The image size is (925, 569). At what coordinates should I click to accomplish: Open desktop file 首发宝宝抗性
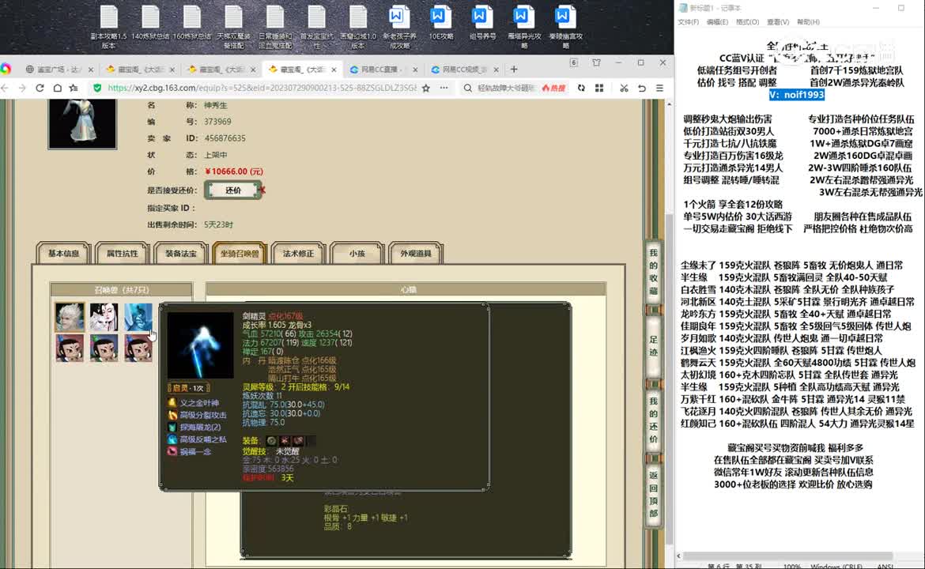click(x=316, y=27)
